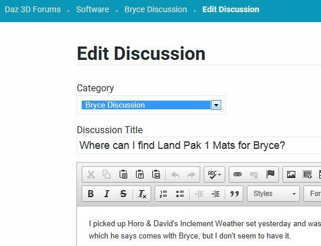Click the Anchor flag icon
This screenshot has width=321, height=246.
(270, 174)
